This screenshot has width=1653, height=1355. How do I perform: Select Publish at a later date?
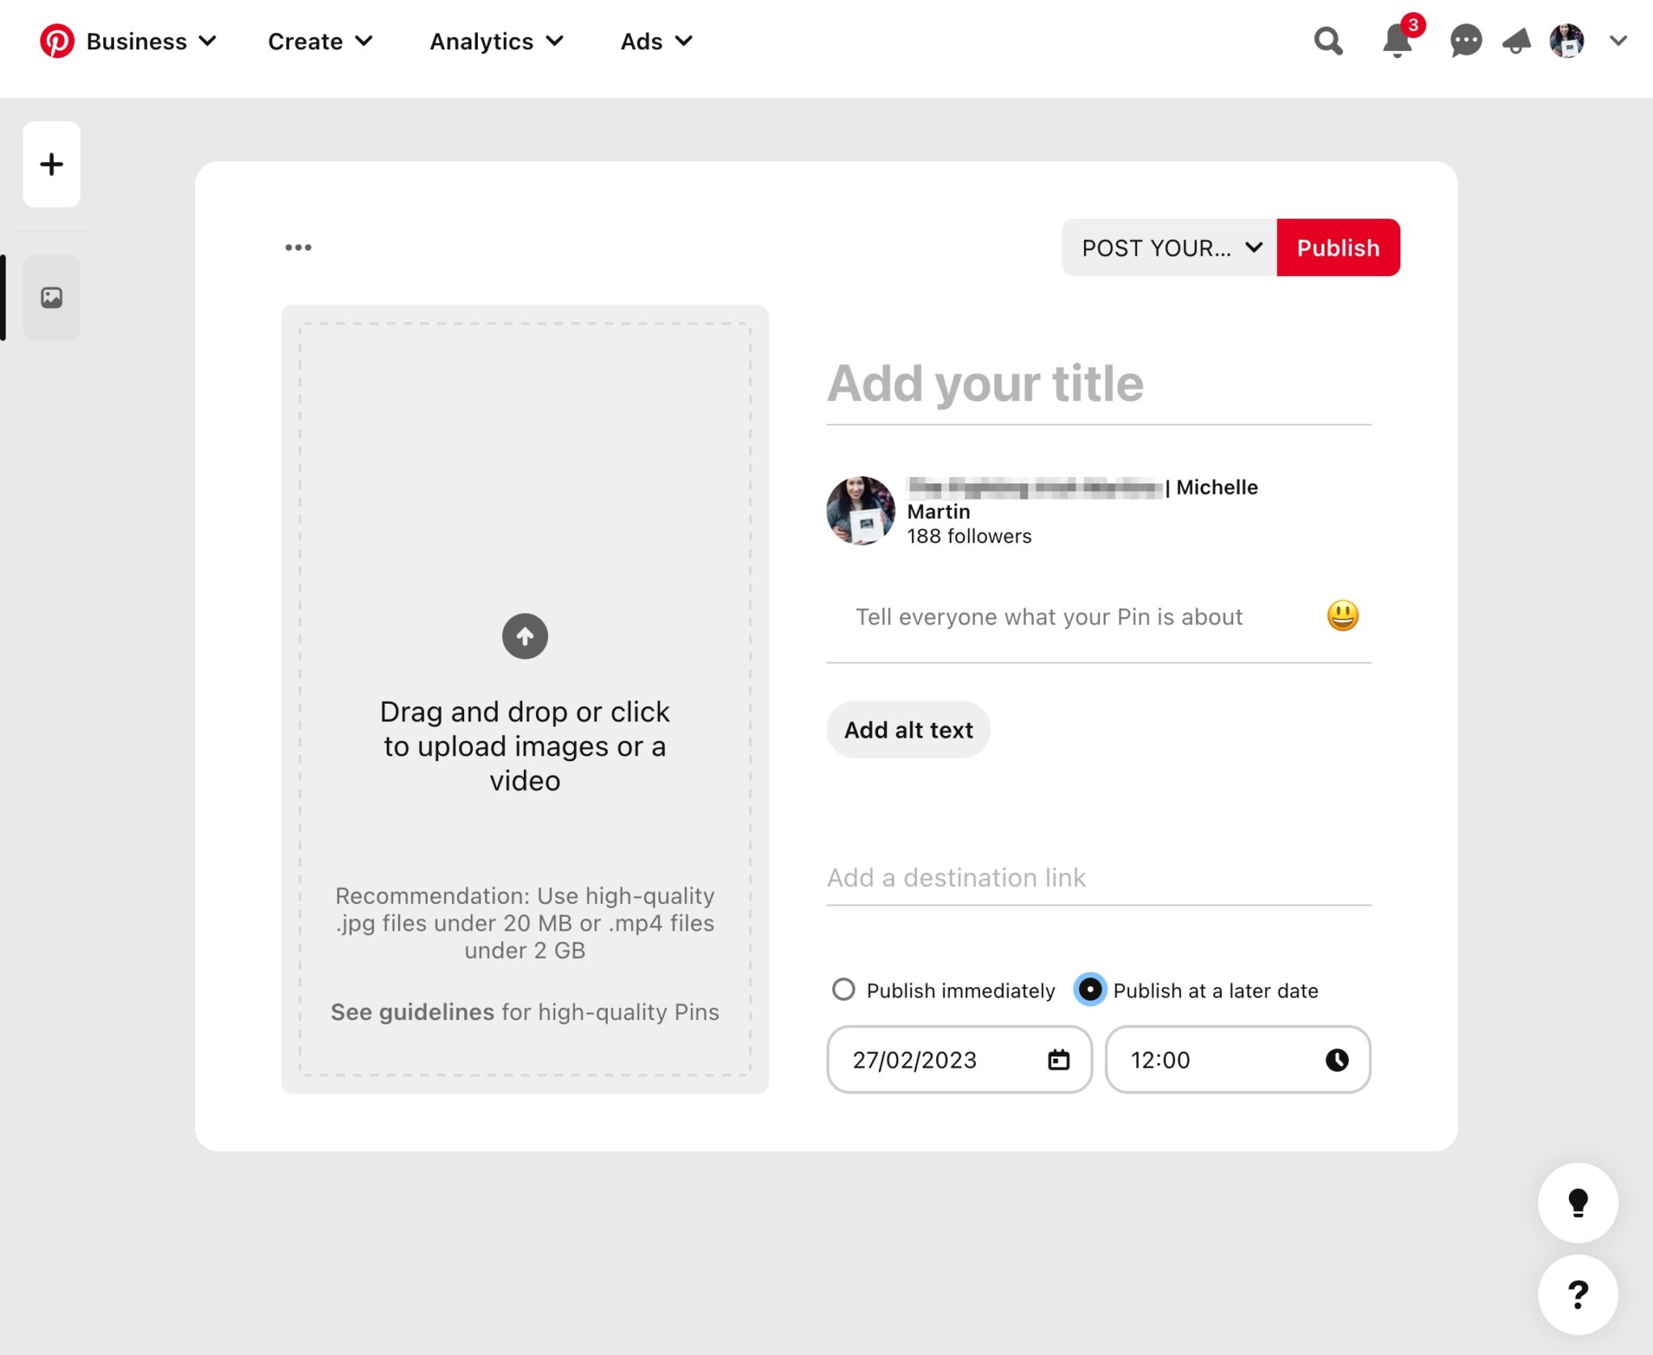(1090, 990)
